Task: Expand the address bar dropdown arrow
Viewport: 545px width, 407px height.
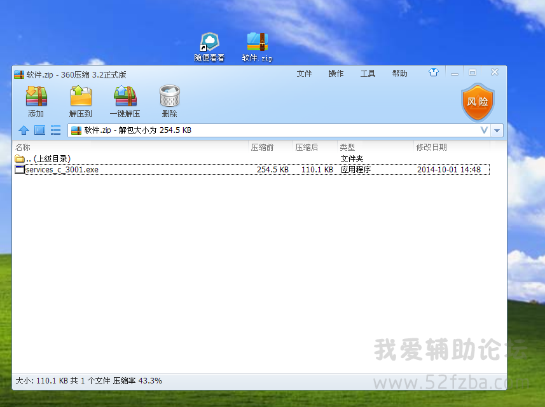Action: [x=497, y=130]
